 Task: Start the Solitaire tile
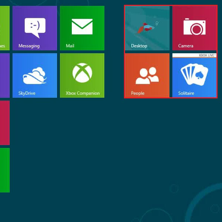pyautogui.click(x=194, y=75)
